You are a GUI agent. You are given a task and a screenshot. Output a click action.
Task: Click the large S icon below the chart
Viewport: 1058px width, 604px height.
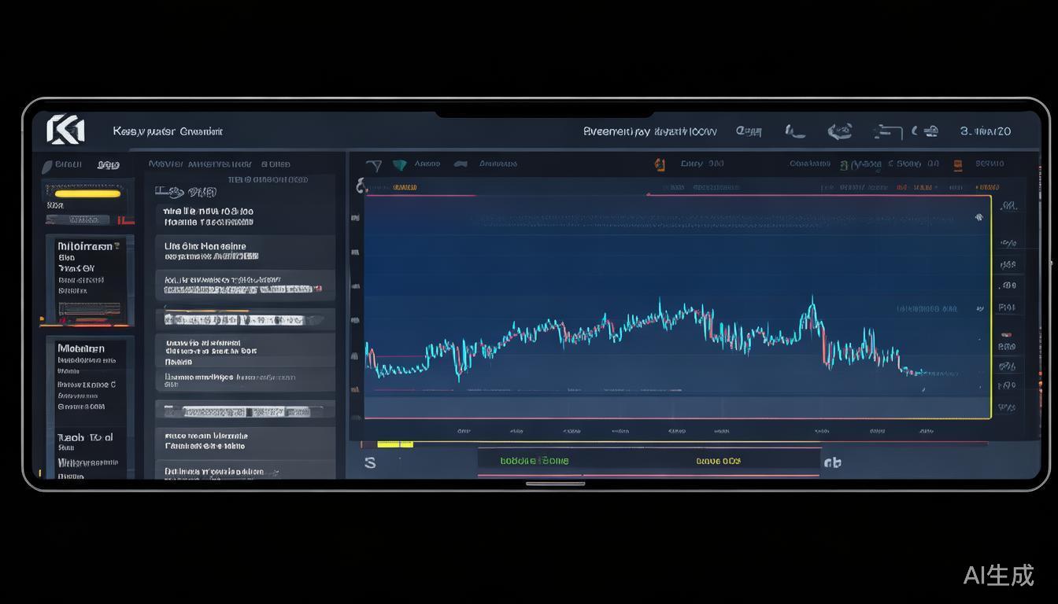(x=370, y=462)
